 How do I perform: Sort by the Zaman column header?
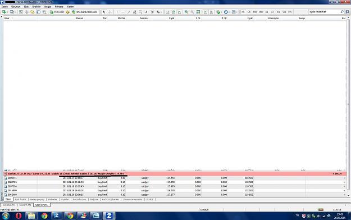[x=80, y=18]
